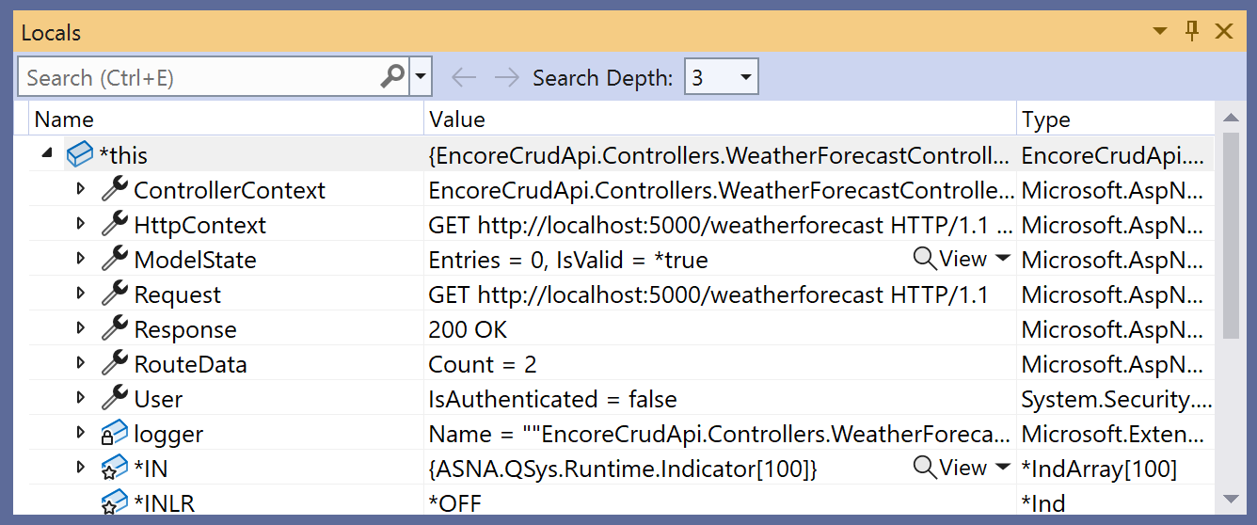Click the value '200 OK'
The width and height of the screenshot is (1257, 525).
point(468,329)
